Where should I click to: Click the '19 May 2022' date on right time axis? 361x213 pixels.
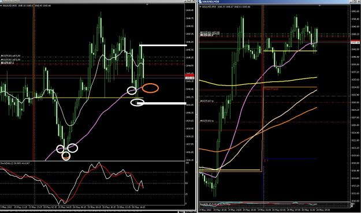[204, 210]
